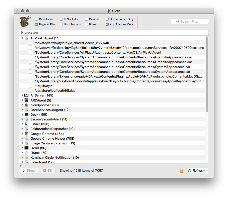Viewport: 228px width, 198px height.
Task: Select the iTerm terminal icon
Action: [27, 148]
